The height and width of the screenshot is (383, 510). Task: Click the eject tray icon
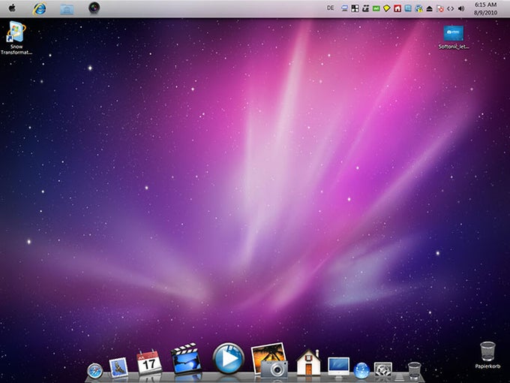click(x=429, y=9)
